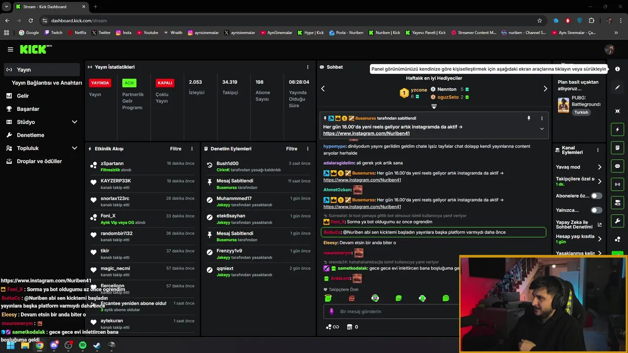Viewport: 628px width, 353px height.
Task: Click the PUBG Battlegrounds game thumbnail
Action: click(563, 104)
